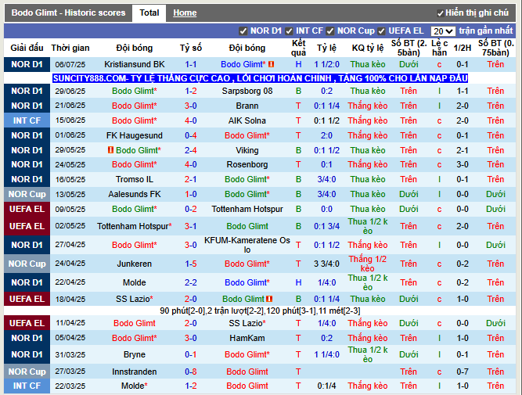Open Tottenham Hotspur team in 09/05/25 row
This screenshot has height=395, width=522.
tap(247, 209)
